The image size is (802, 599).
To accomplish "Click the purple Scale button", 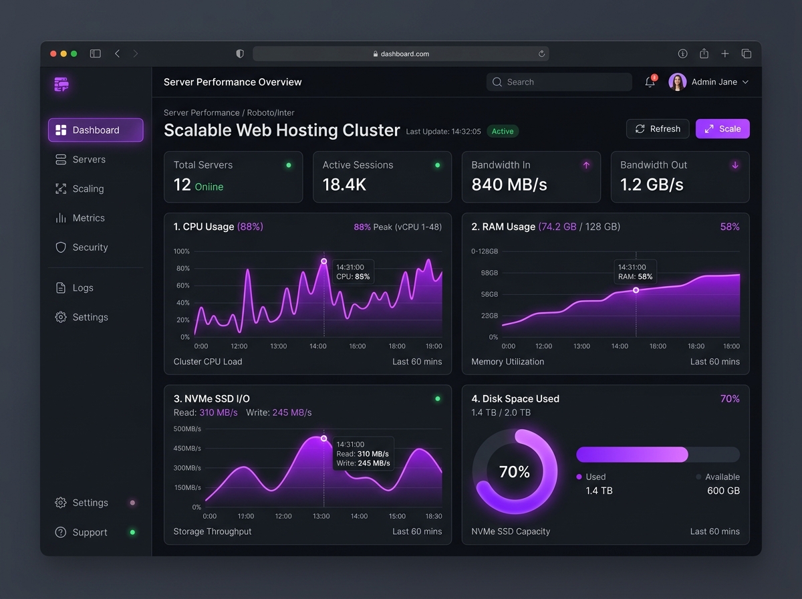I will pyautogui.click(x=722, y=129).
